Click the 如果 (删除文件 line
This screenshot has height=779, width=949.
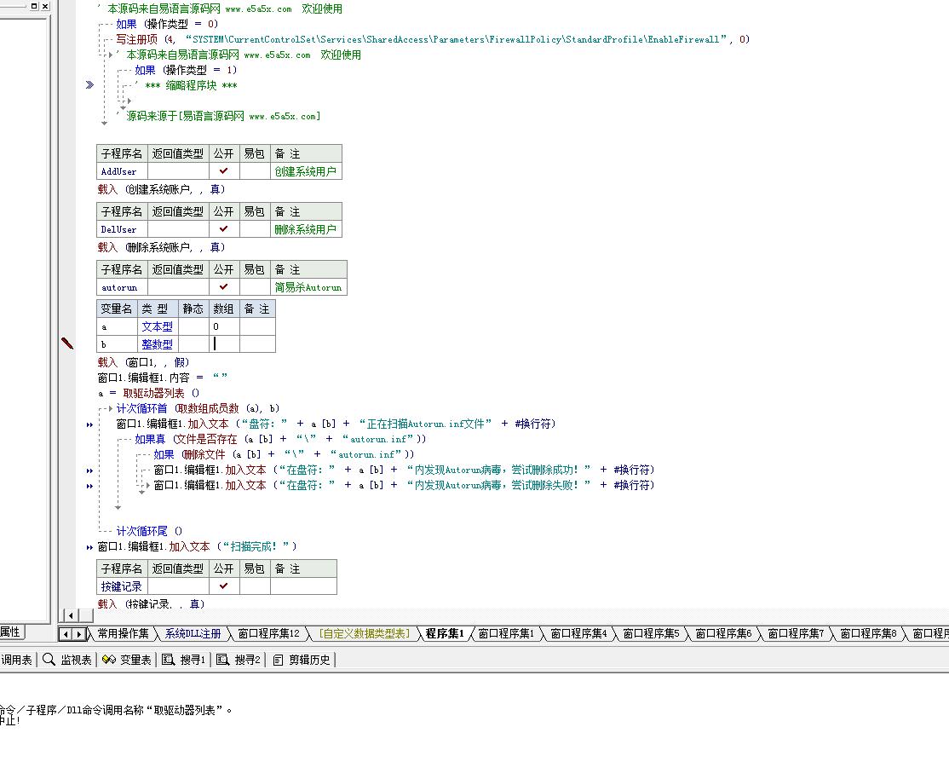[284, 454]
